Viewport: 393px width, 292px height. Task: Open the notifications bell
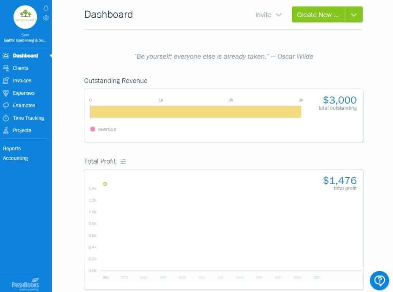coord(46,8)
